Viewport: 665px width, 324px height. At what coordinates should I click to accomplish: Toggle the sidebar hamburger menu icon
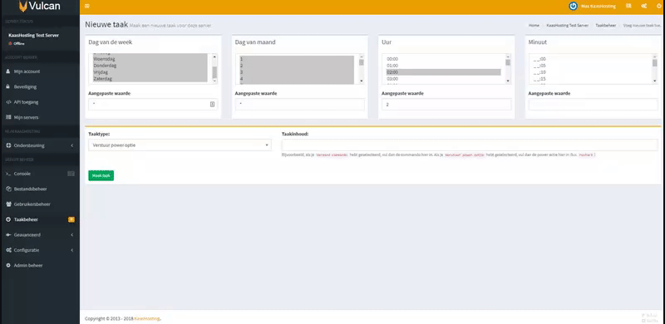point(87,6)
